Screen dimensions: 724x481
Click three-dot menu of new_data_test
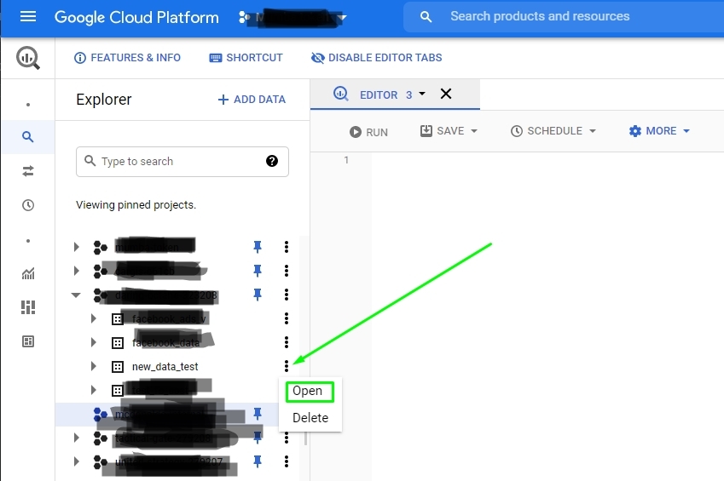[287, 366]
